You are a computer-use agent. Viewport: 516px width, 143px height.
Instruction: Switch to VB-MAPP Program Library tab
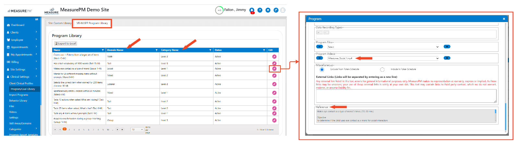tap(92, 23)
